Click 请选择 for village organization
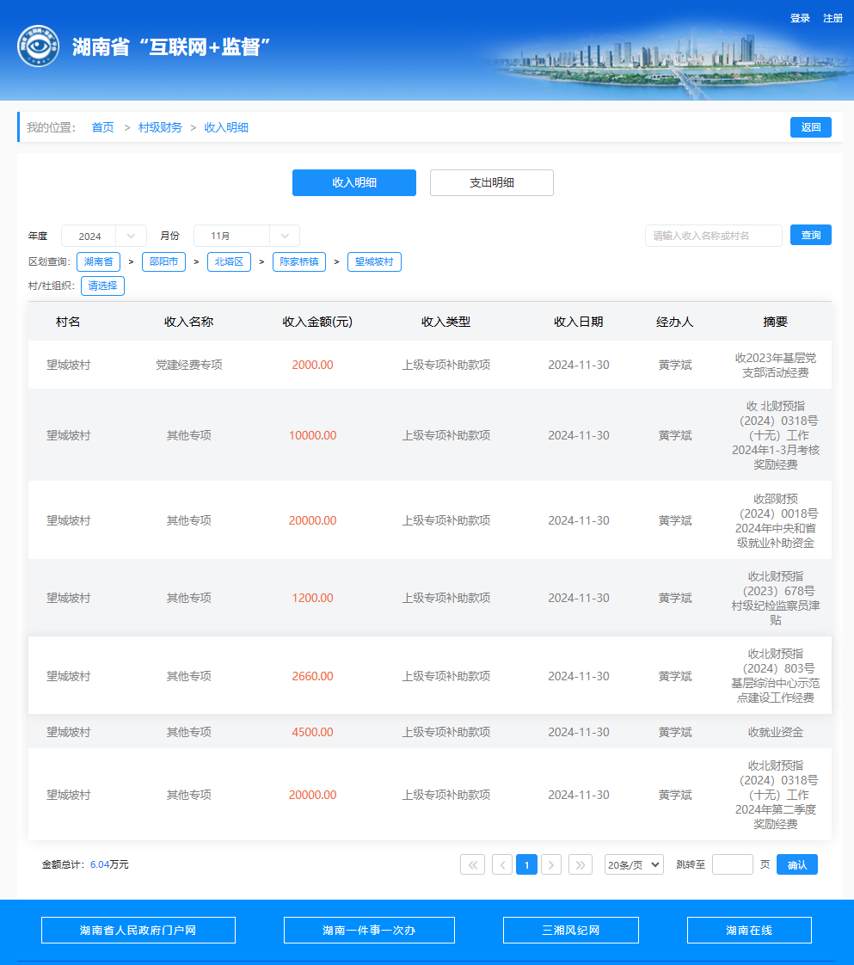Screen dimensions: 854x965 [102, 286]
